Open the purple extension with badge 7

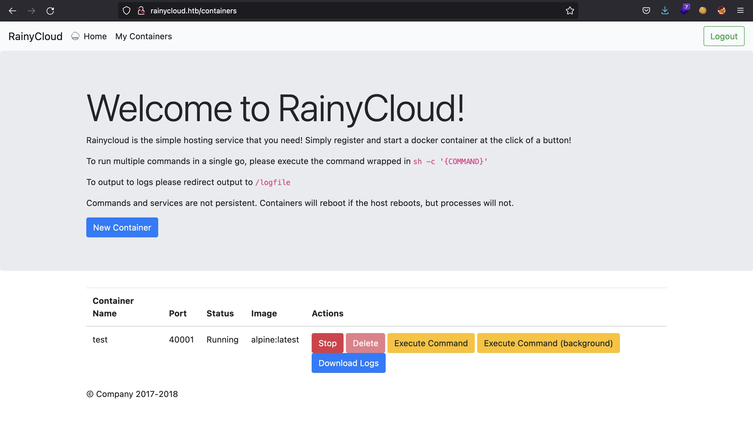[684, 10]
